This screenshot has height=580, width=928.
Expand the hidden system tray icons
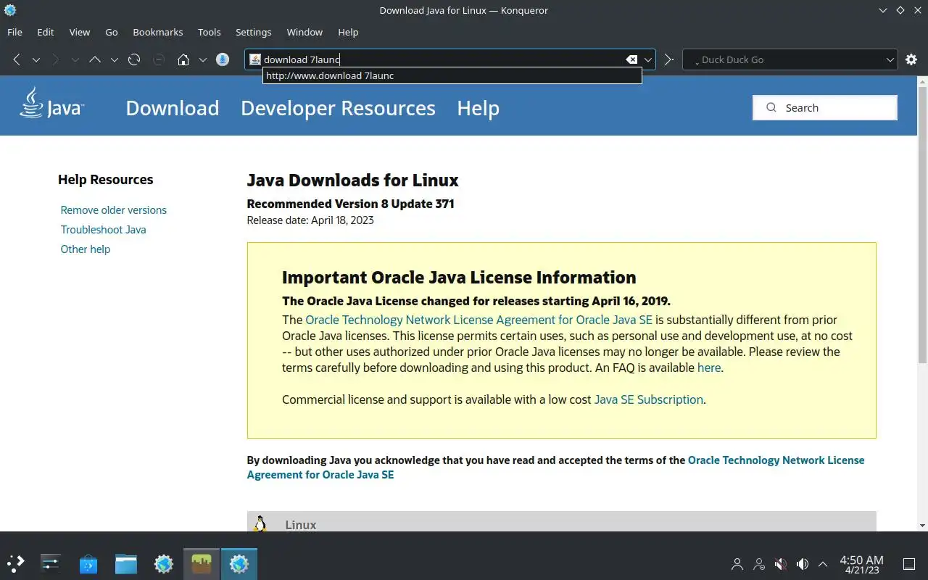(823, 563)
